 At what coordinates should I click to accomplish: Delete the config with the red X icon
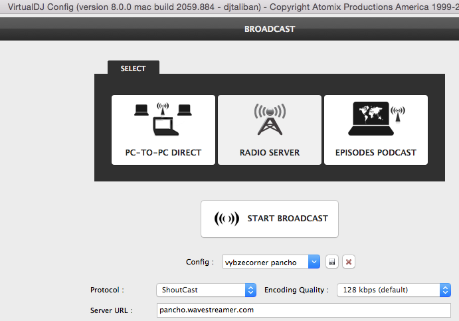coord(348,262)
